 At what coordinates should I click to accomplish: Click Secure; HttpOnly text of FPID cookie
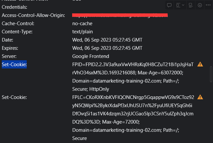(x=90, y=89)
